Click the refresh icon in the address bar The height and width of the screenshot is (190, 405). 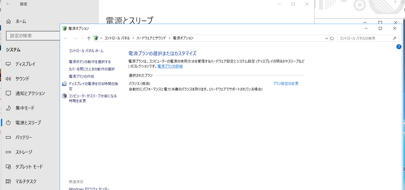[332, 38]
